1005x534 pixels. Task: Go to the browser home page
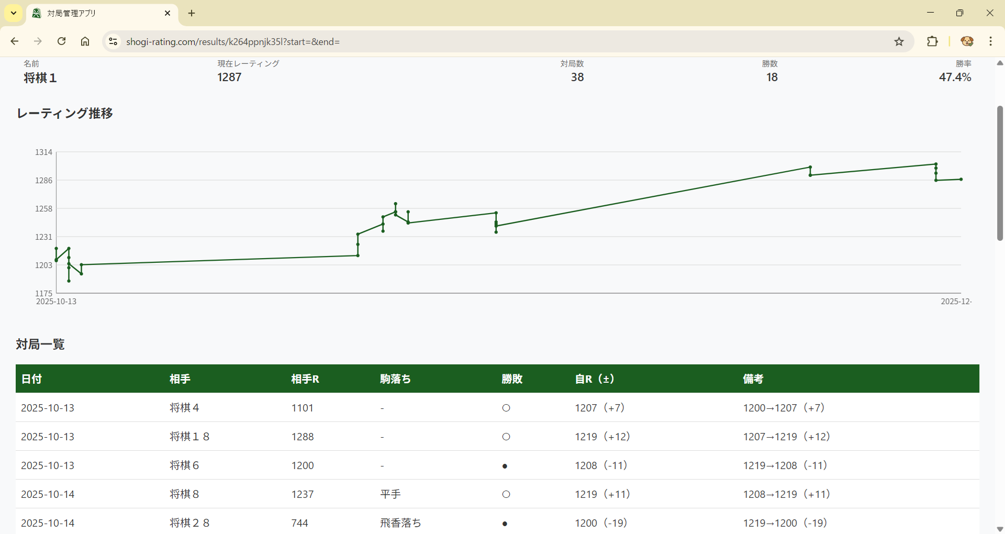point(85,41)
